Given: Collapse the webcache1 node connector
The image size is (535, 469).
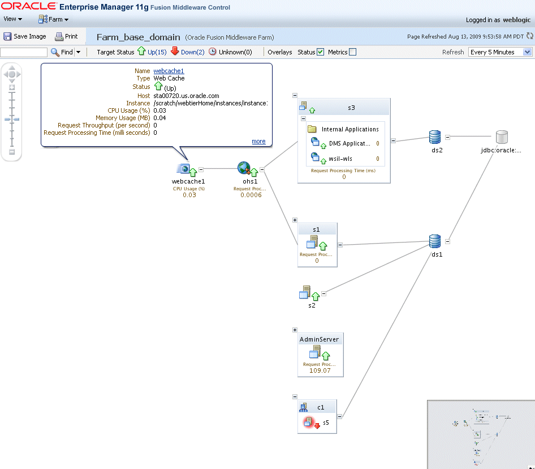Looking at the screenshot, I should 201,169.
